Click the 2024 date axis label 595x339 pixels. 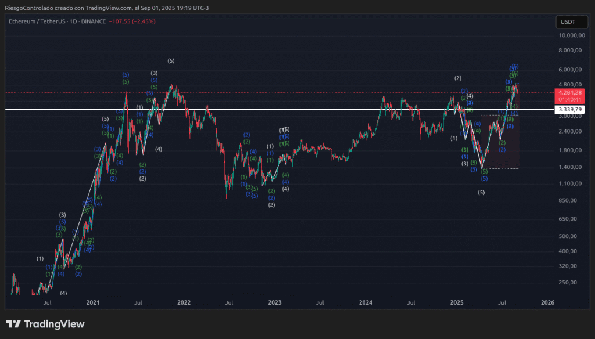pyautogui.click(x=365, y=302)
